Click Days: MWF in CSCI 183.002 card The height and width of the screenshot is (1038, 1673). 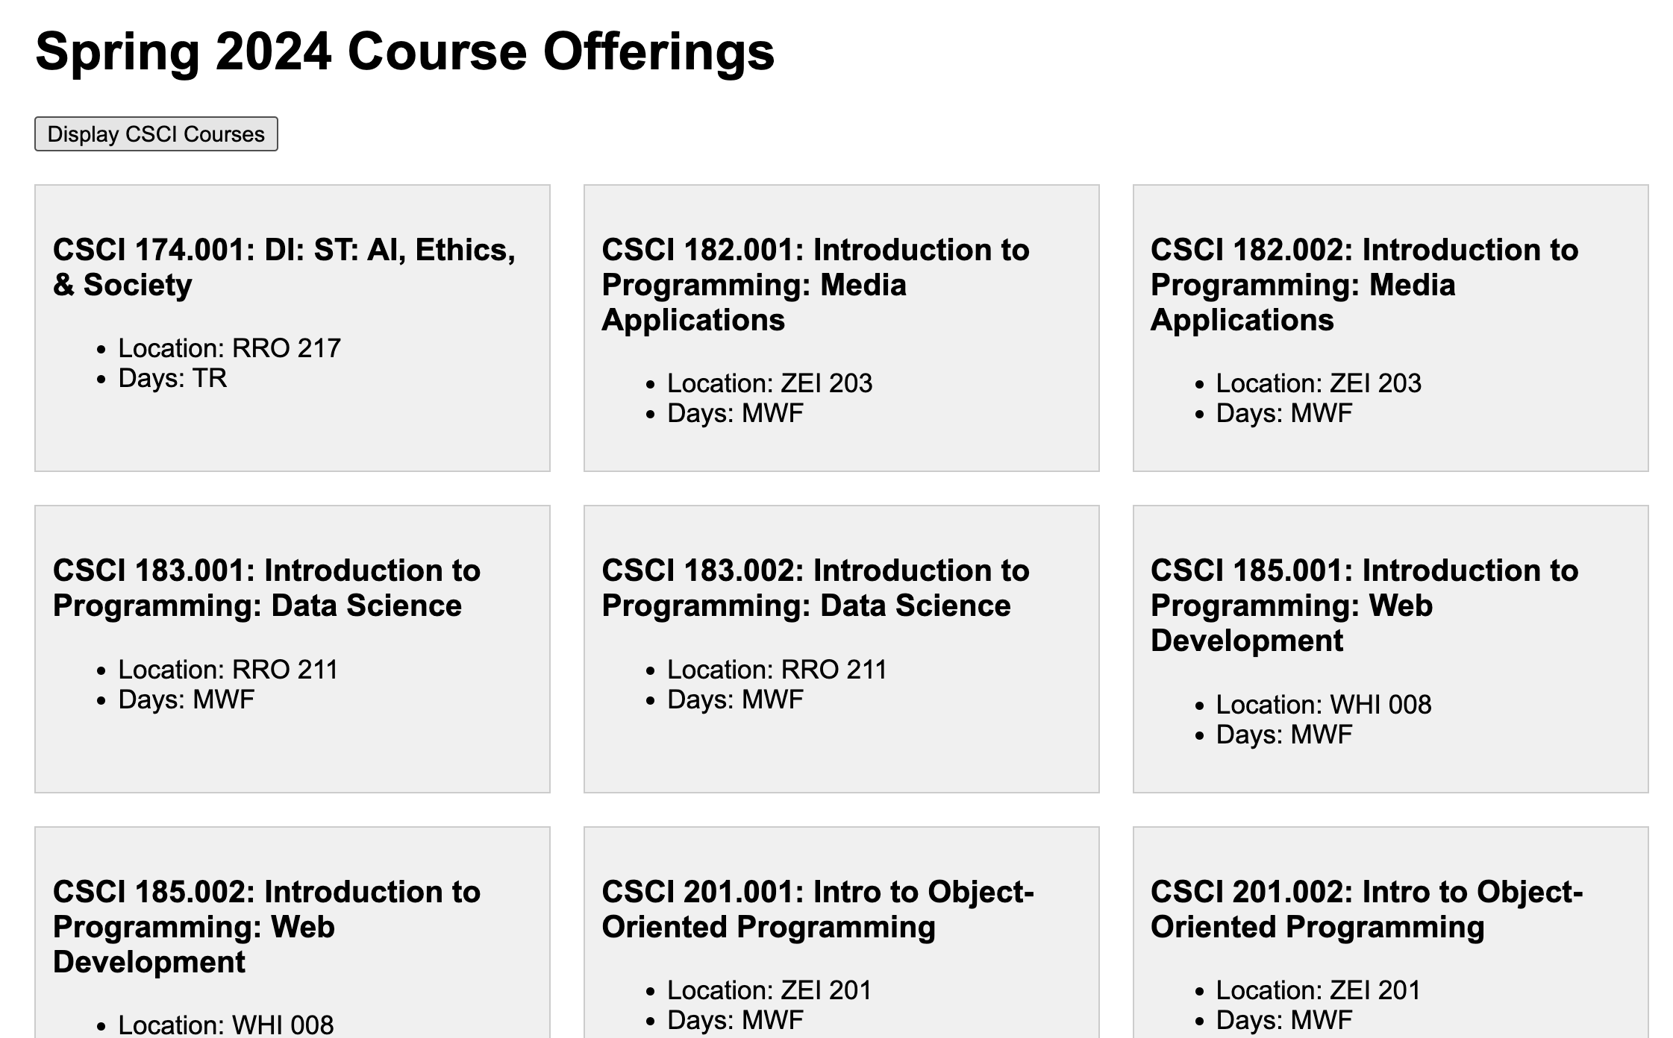735,699
